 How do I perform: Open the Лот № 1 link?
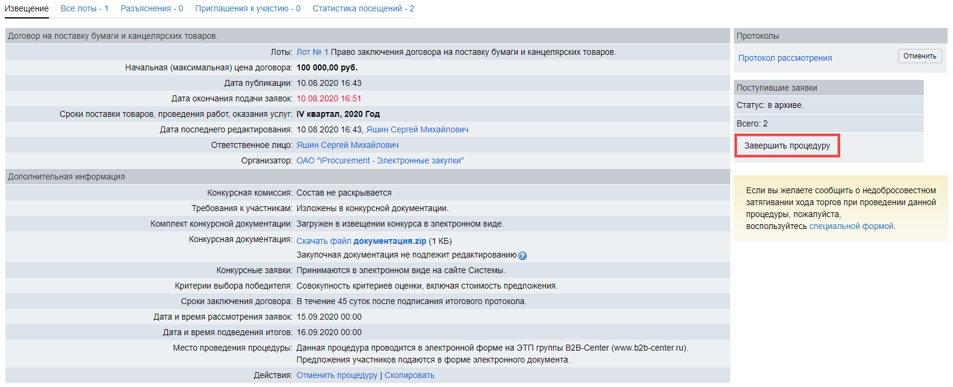pyautogui.click(x=312, y=52)
